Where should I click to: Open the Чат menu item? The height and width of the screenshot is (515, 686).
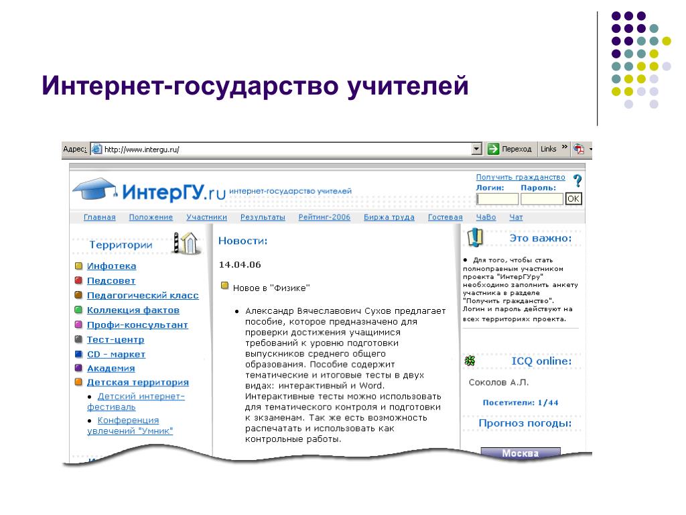(x=516, y=217)
